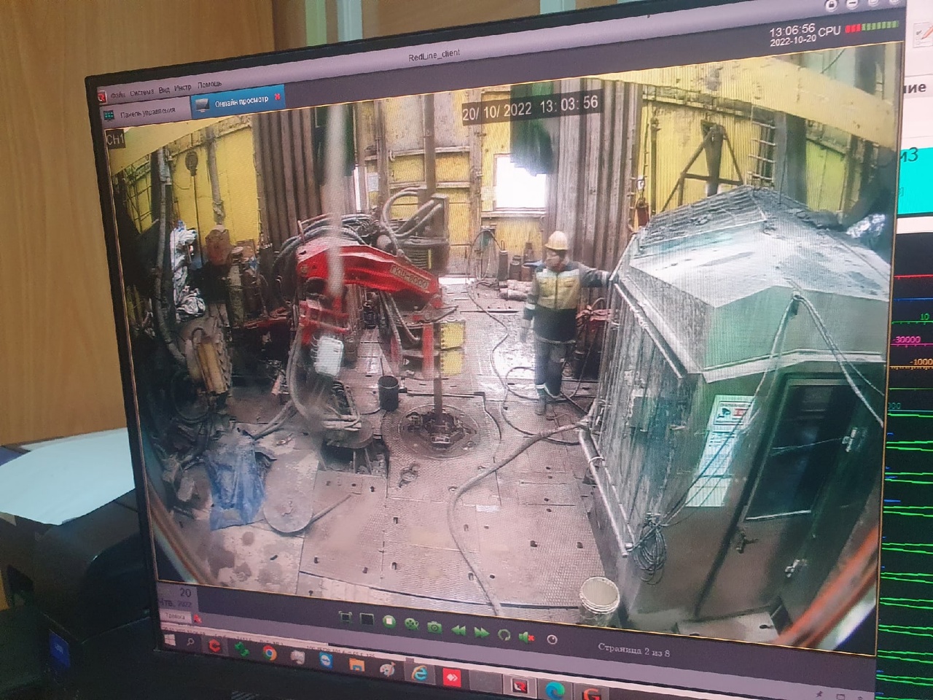Viewport: 933px width, 700px height.
Task: Open the white cloud-shaped taskbar app
Action: pyautogui.click(x=297, y=656)
